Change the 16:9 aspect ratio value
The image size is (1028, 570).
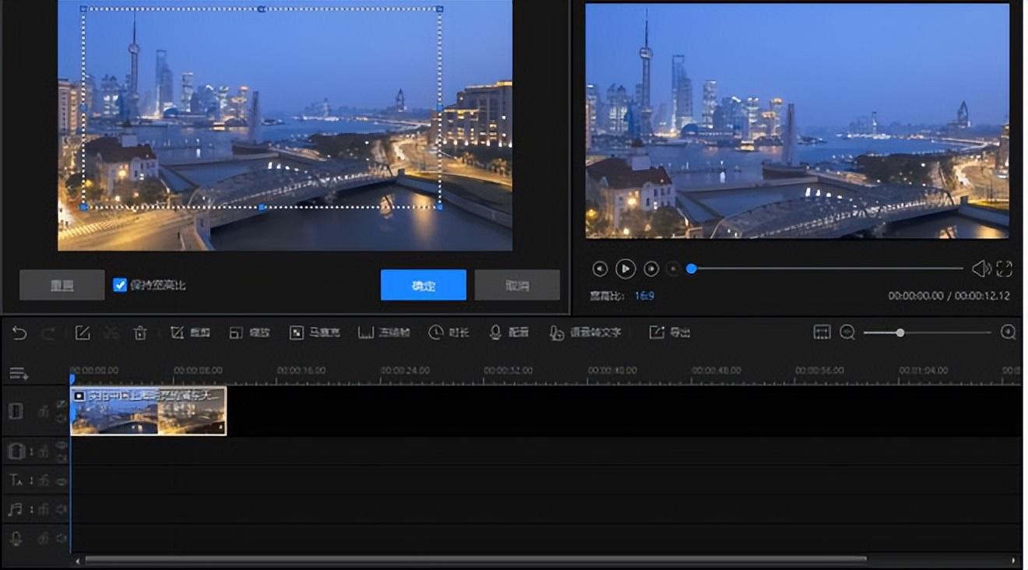(x=644, y=296)
